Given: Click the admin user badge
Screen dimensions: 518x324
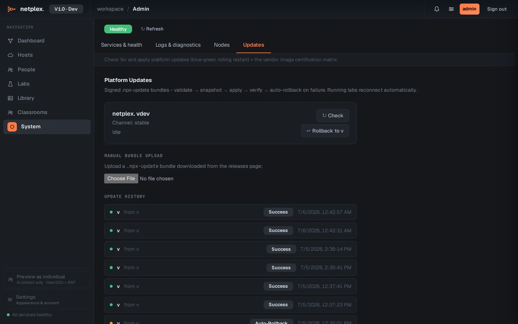Looking at the screenshot, I should (469, 9).
